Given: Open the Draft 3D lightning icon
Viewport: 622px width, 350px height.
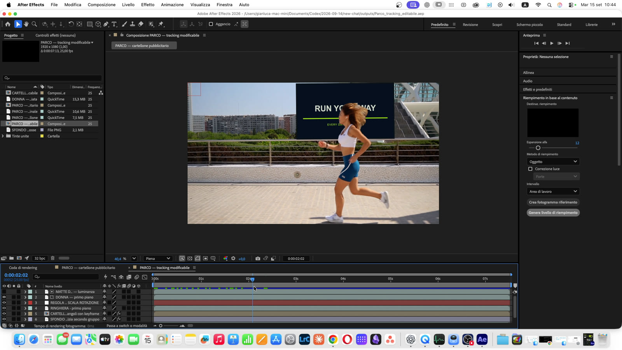Looking at the screenshot, I should click(x=105, y=277).
